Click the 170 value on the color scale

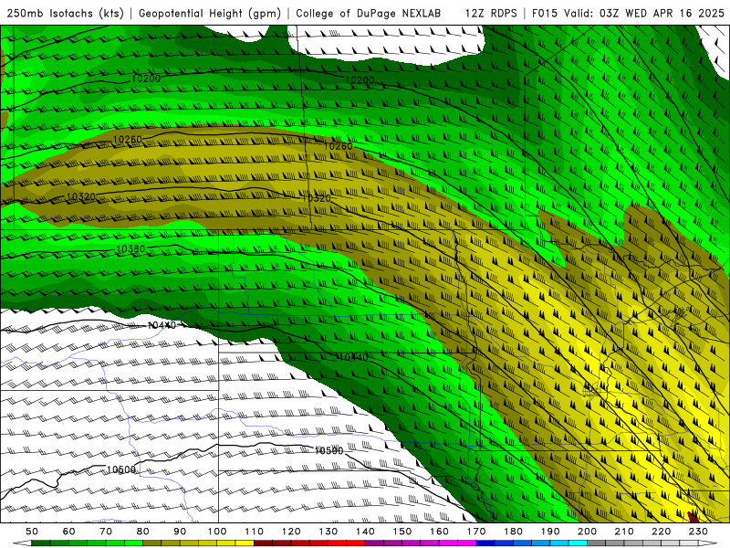476,532
